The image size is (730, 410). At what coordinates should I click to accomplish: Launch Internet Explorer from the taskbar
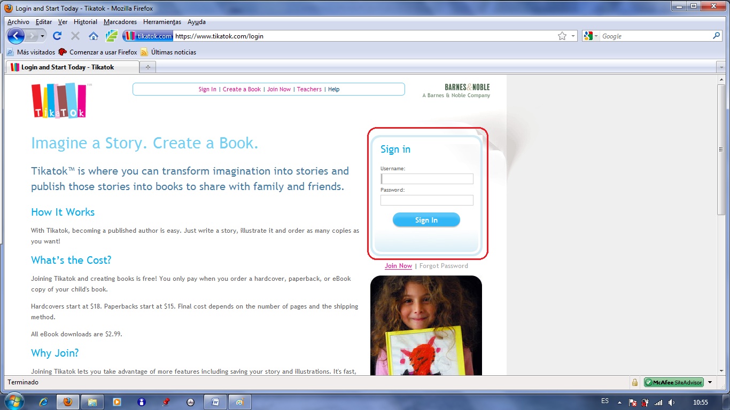click(x=43, y=401)
